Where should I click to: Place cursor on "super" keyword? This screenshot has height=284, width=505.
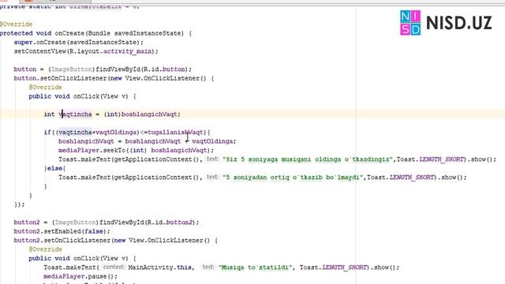[x=23, y=42]
